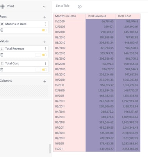The height and width of the screenshot is (157, 148).
Task: Open Total Revenue options menu
Action: pos(45,49)
